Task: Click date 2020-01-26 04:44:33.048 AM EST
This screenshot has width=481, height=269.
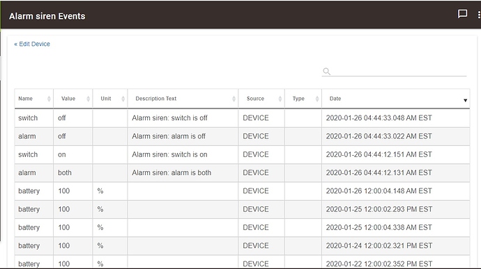Action: [379, 118]
